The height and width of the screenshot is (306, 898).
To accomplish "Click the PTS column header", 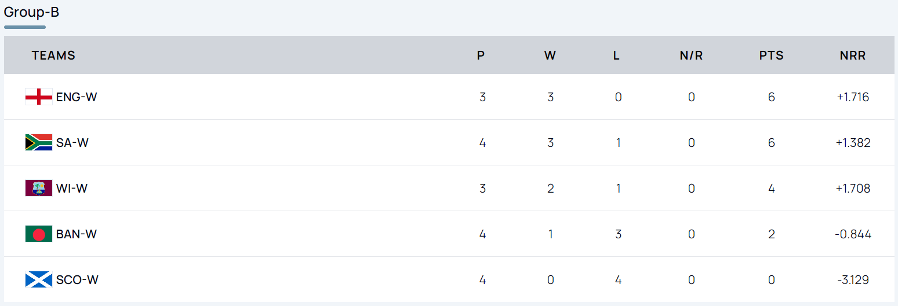I will pyautogui.click(x=771, y=56).
